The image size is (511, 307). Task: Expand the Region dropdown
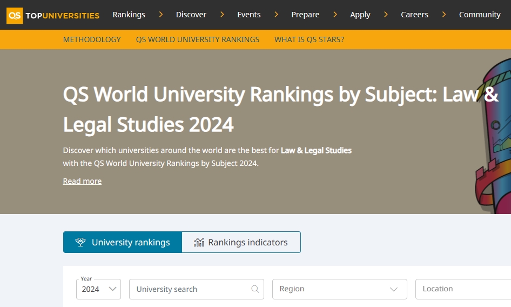[339, 289]
